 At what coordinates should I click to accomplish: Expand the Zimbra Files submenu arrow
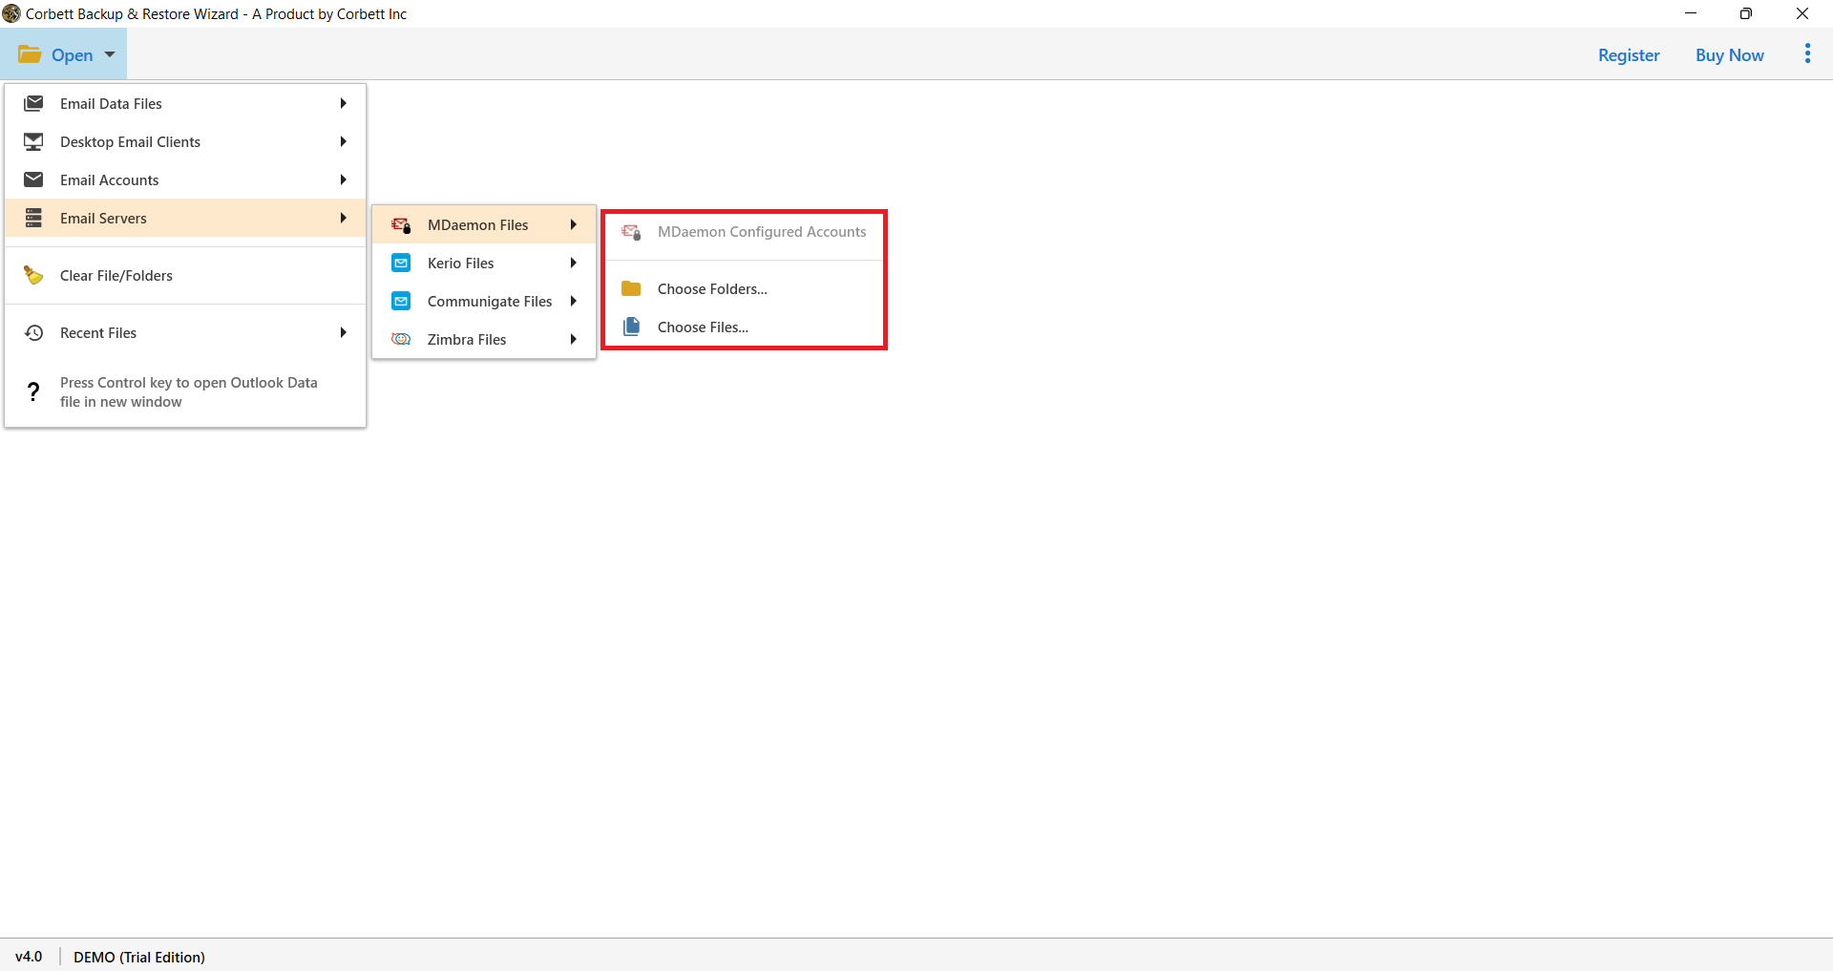coord(573,339)
